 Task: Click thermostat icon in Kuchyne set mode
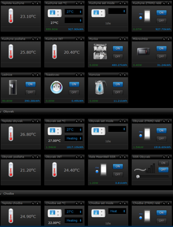(x=98, y=13)
